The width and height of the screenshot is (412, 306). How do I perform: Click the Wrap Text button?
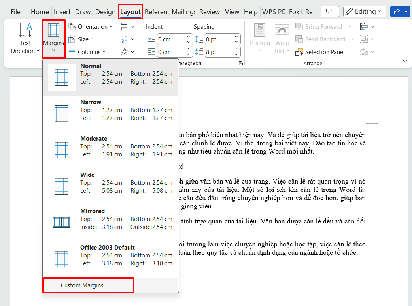[282, 38]
